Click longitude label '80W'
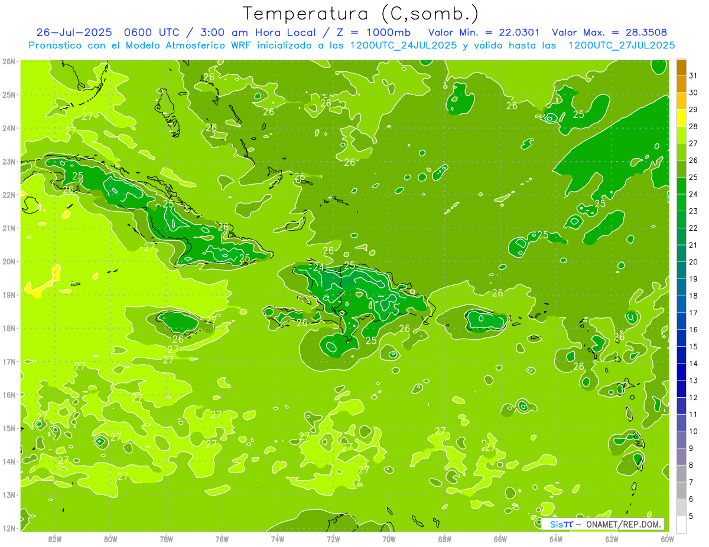This screenshot has height=547, width=709. (110, 539)
